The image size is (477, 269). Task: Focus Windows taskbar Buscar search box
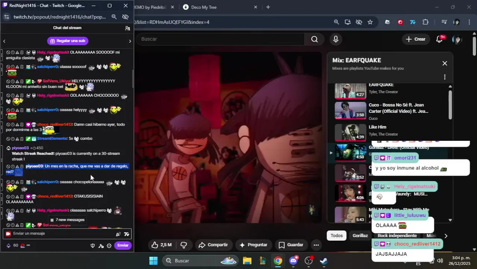[x=200, y=261]
